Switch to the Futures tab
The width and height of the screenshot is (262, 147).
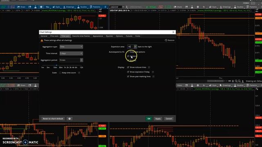(129, 36)
